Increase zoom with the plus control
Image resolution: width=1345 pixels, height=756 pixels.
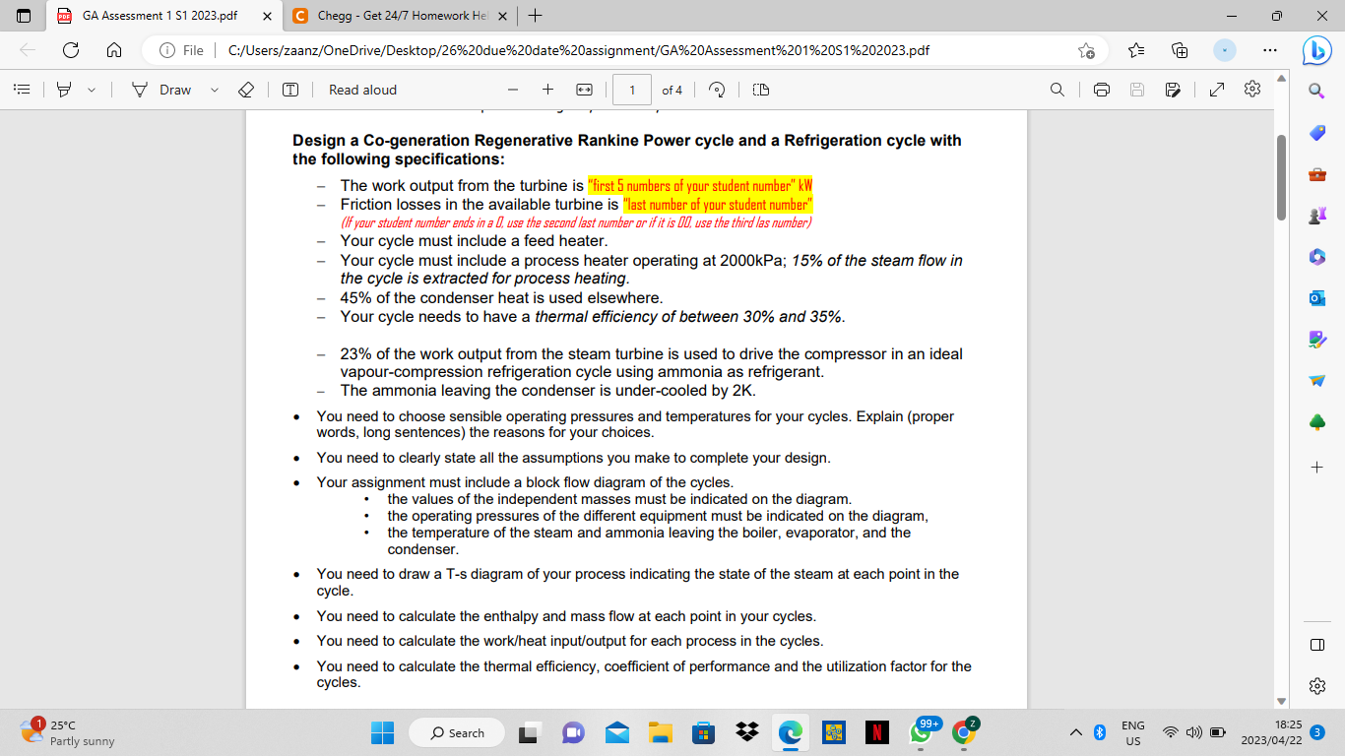click(x=546, y=90)
